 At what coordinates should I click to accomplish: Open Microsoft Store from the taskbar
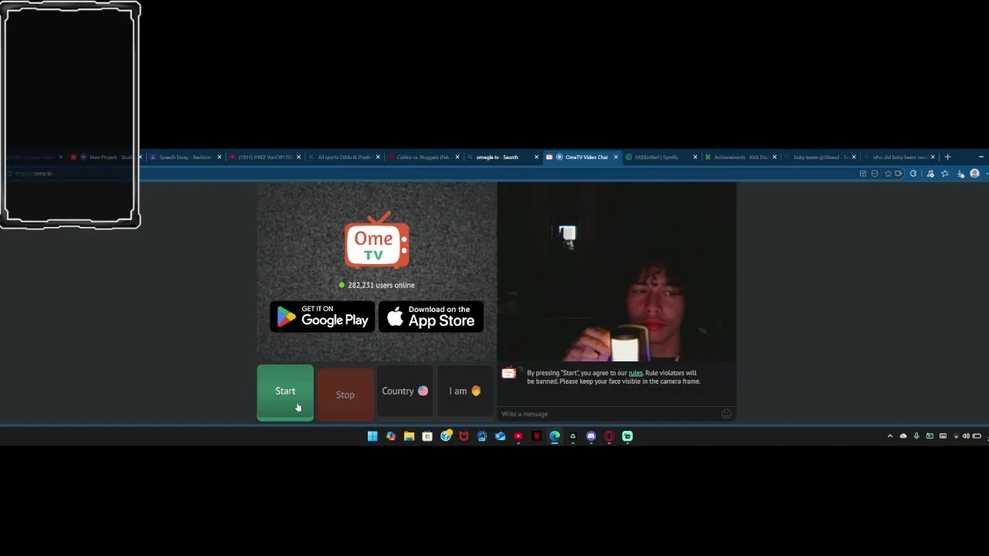[427, 436]
